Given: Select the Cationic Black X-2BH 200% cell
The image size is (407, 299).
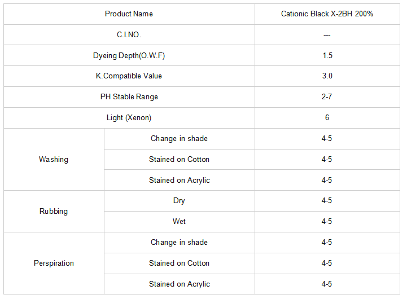Looking at the screenshot, I should pos(327,14).
